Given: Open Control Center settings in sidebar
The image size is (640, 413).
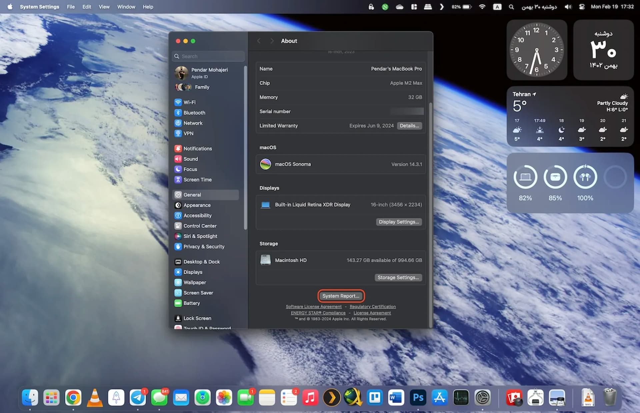Looking at the screenshot, I should coord(200,226).
